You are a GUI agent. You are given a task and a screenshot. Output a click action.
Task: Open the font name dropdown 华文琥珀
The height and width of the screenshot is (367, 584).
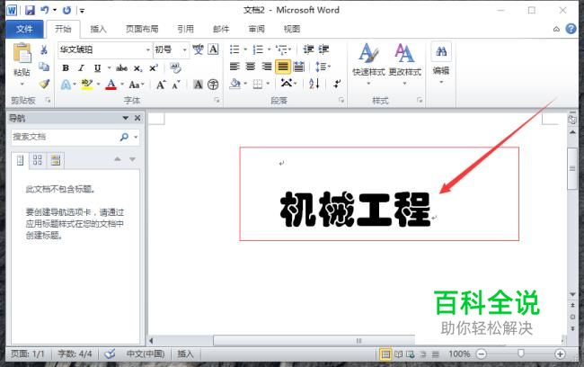coord(148,49)
